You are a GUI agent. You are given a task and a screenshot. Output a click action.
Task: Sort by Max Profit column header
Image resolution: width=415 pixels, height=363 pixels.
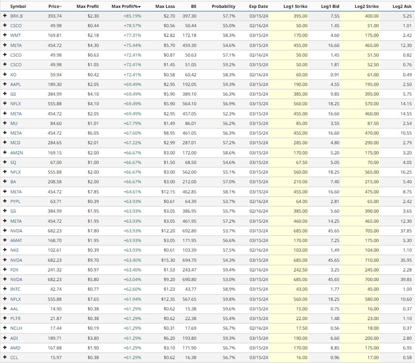(x=87, y=6)
